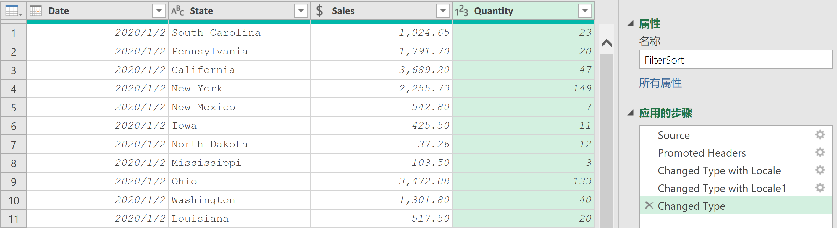Viewport: 837px width, 228px height.
Task: Click the Quantity value 7
Action: 523,107
